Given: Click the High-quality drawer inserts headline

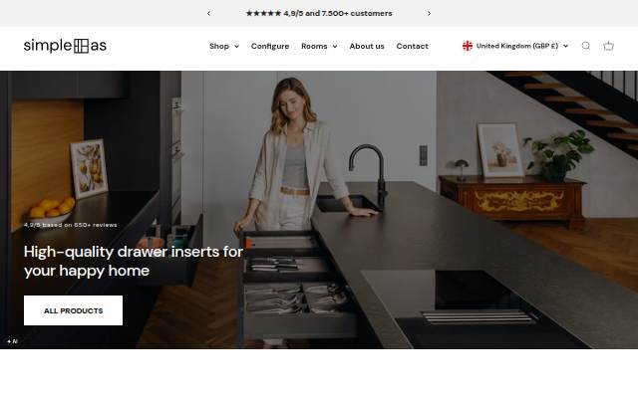Looking at the screenshot, I should (x=134, y=261).
